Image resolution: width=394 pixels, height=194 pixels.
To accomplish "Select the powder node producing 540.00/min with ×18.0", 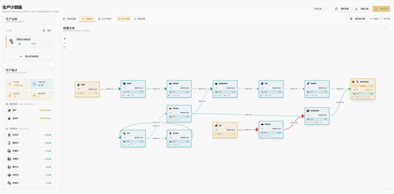I will click(x=271, y=129).
